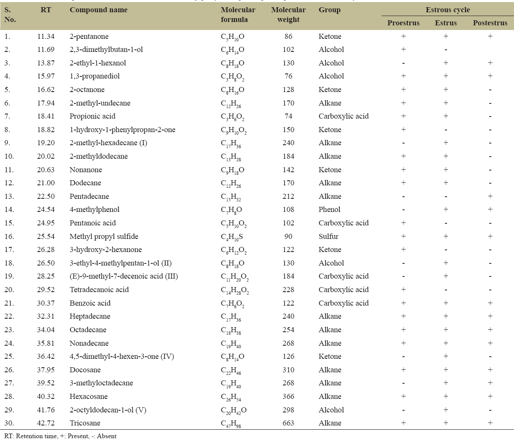
Task: Click the 'Methyl propyl sulfide' row name
Action: [104, 236]
